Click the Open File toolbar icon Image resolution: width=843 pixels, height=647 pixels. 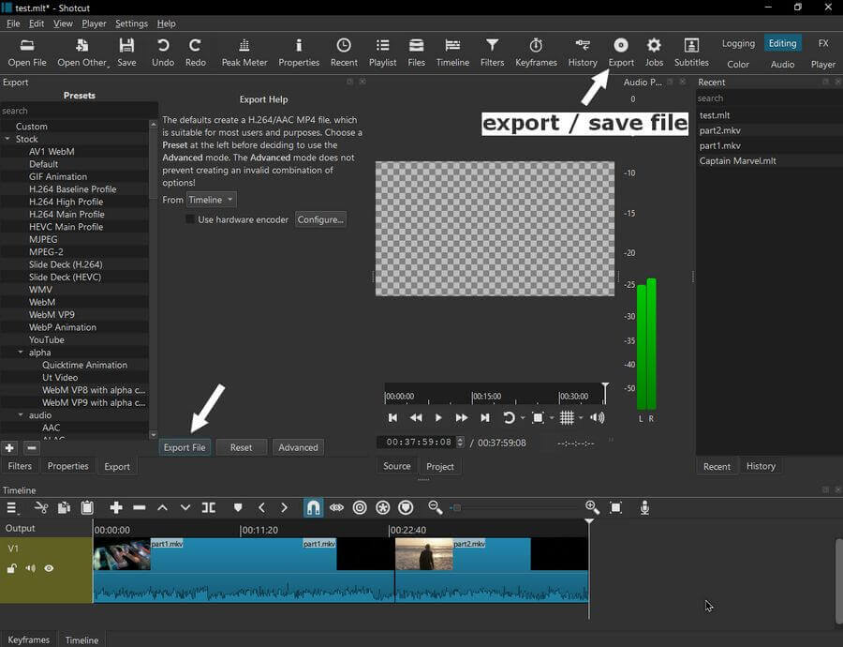point(27,53)
